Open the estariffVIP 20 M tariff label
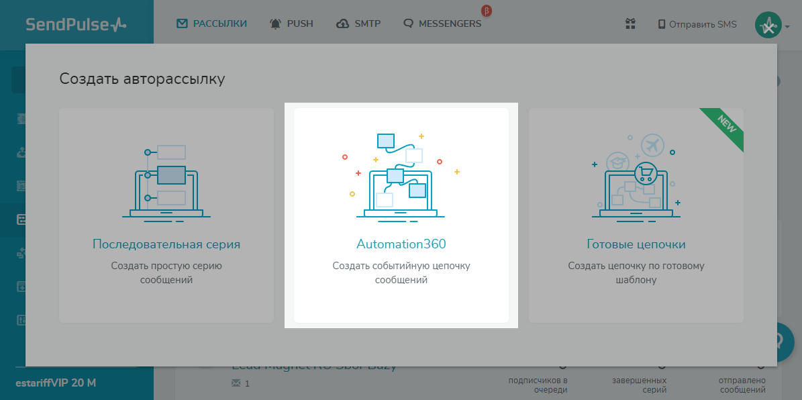The width and height of the screenshot is (802, 400). (x=56, y=383)
